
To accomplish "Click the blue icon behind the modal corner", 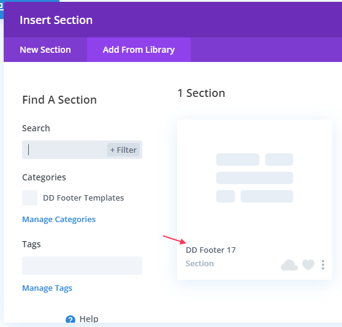I will click(x=1, y=9).
